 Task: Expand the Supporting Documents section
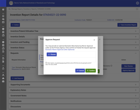[x=74, y=85]
